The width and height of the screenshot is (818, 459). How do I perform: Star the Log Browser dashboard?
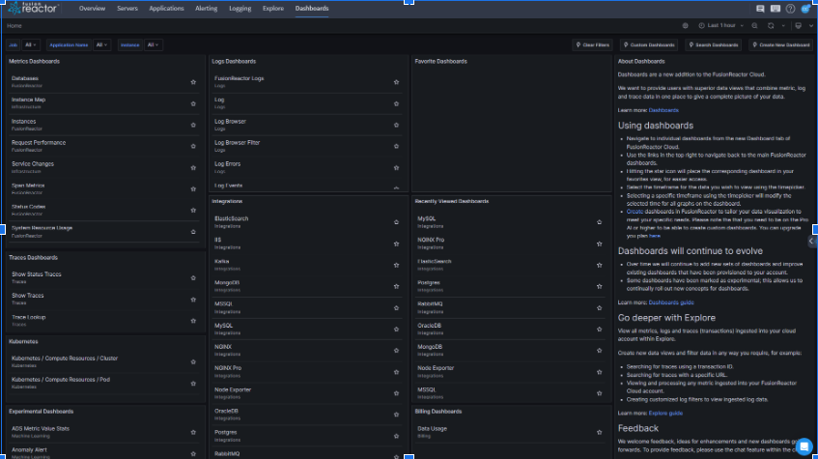(x=396, y=125)
